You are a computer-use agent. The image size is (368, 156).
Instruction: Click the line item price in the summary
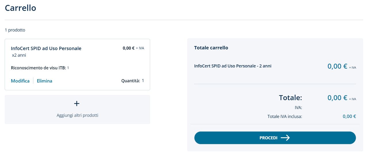tap(337, 66)
